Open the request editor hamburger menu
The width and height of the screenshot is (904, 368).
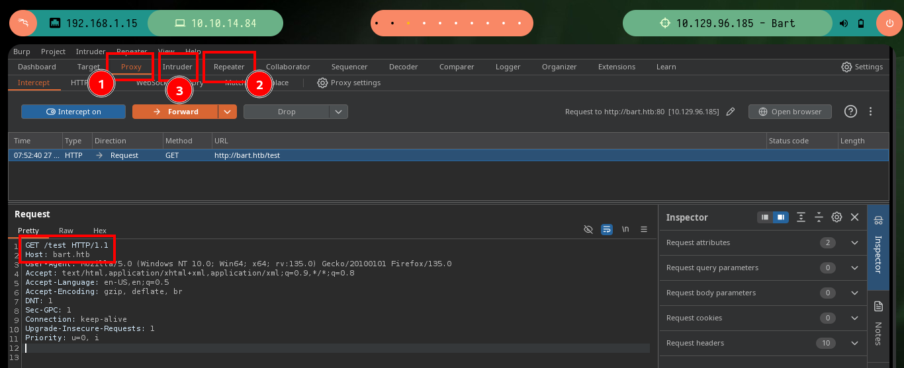644,229
